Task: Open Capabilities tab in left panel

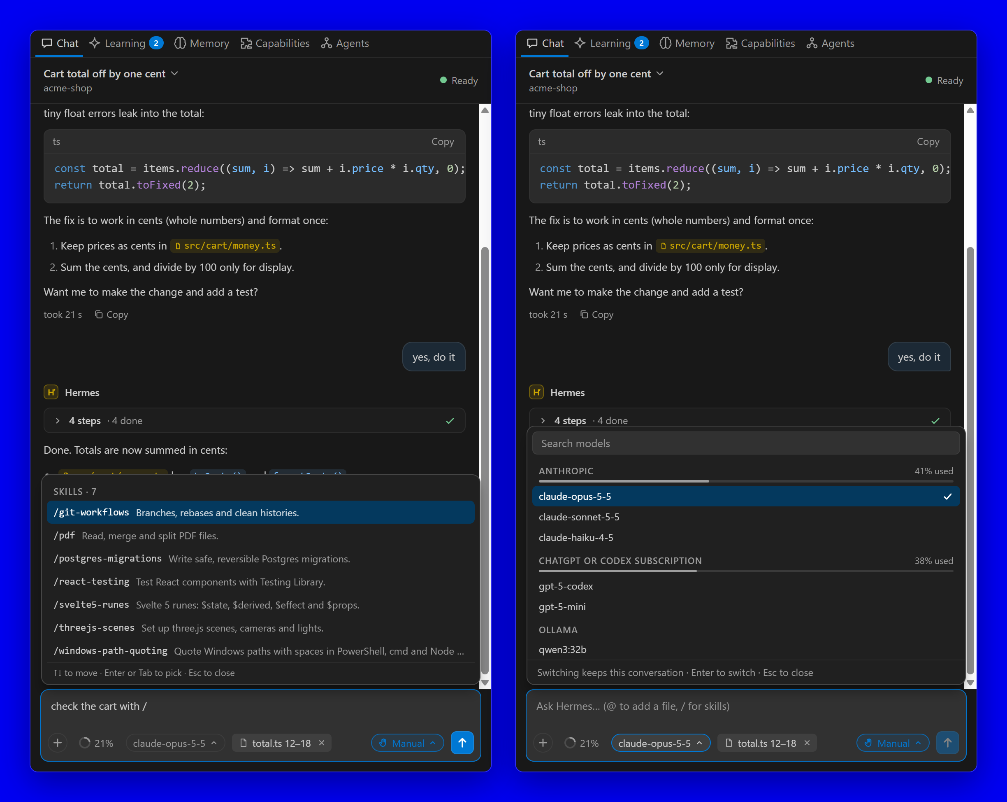Action: [x=275, y=44]
